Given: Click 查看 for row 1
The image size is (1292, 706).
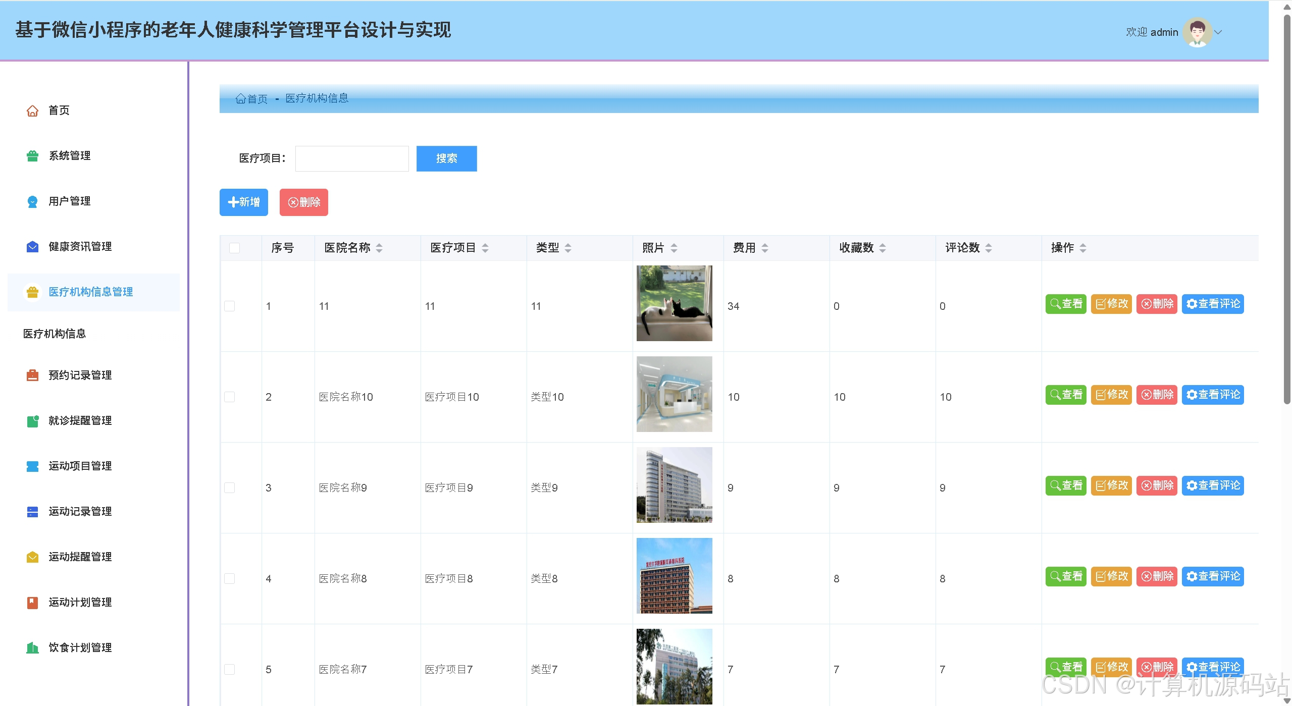Looking at the screenshot, I should (x=1066, y=304).
